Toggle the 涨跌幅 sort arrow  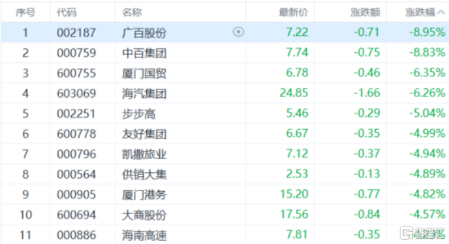point(441,12)
